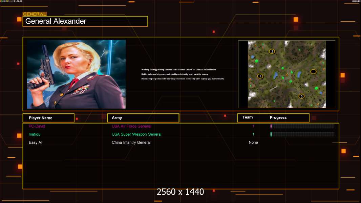Click the unnumbered black start marker on minimap
The height and width of the screenshot is (203, 361).
[313, 72]
